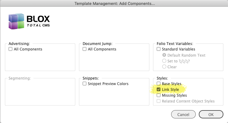Viewport: 228px width, 123px height.
Task: Check All Components under Document Jump
Action: 85,49
